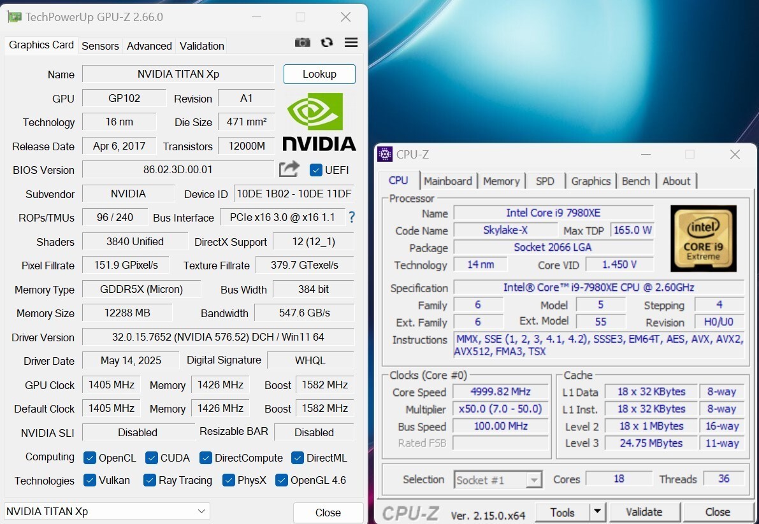
Task: Click the Release Date value Apr 6, 2017
Action: (120, 146)
